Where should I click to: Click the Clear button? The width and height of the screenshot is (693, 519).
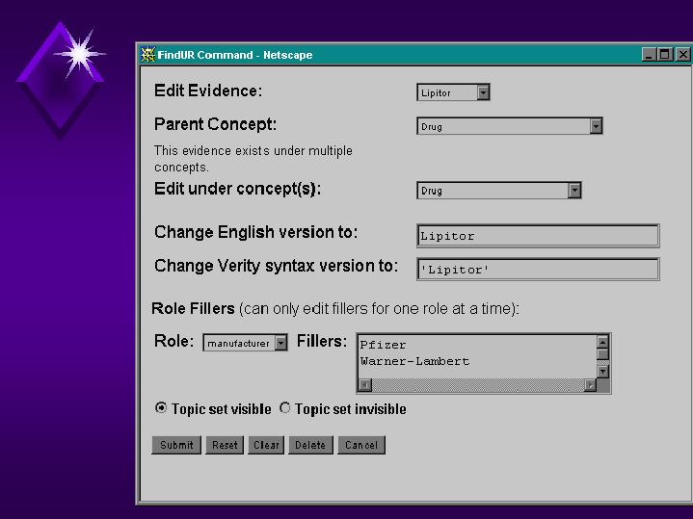[266, 445]
